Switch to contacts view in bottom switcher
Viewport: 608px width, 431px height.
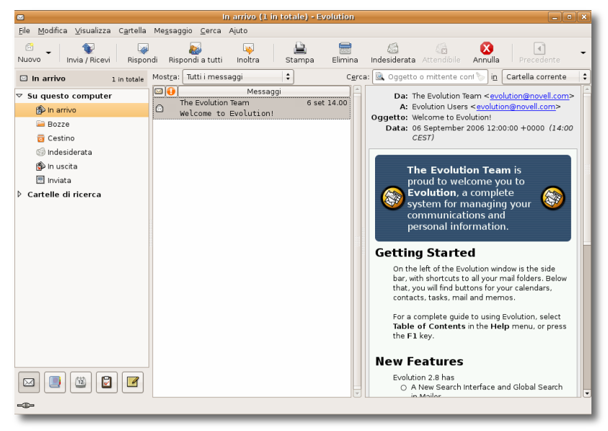point(55,383)
